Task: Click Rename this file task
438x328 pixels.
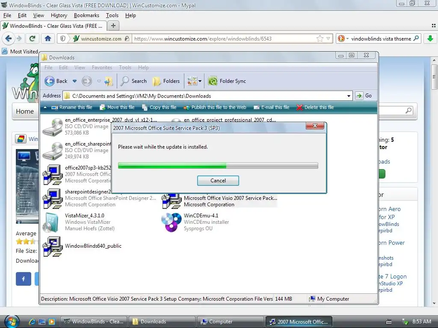Action: pos(72,107)
